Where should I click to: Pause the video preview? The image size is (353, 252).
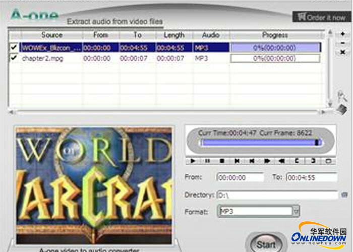click(207, 161)
